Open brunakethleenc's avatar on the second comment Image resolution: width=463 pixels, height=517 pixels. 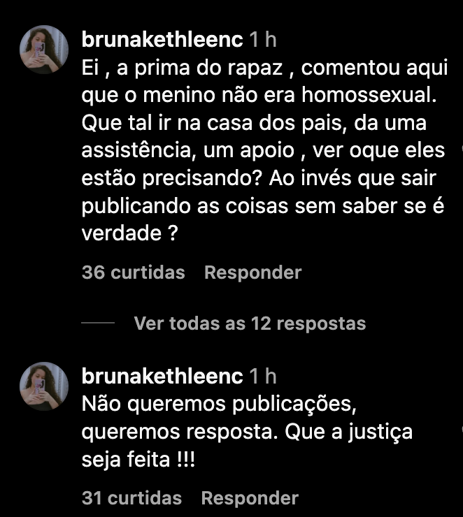[x=44, y=386]
